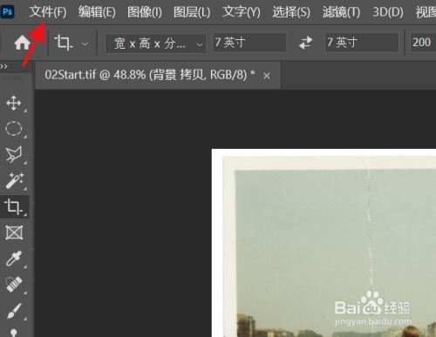This screenshot has width=436, height=337.
Task: Open the 文件(F) menu
Action: coord(48,12)
